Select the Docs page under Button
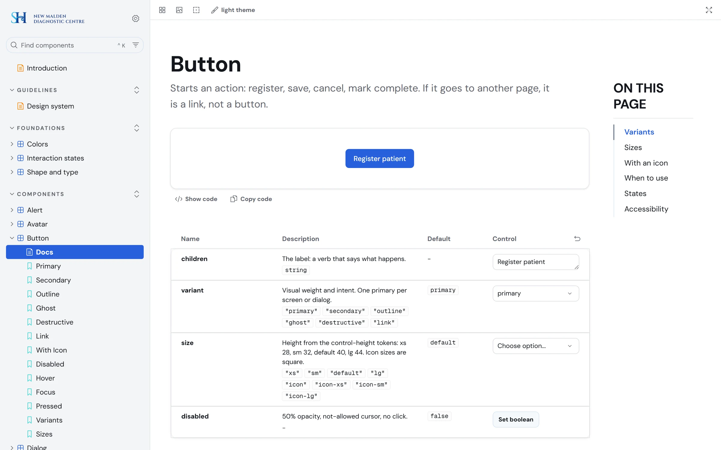The image size is (721, 450). pyautogui.click(x=75, y=252)
